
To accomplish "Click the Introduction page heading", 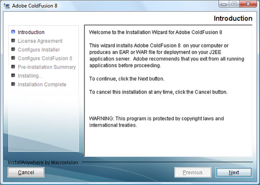I will (233, 18).
